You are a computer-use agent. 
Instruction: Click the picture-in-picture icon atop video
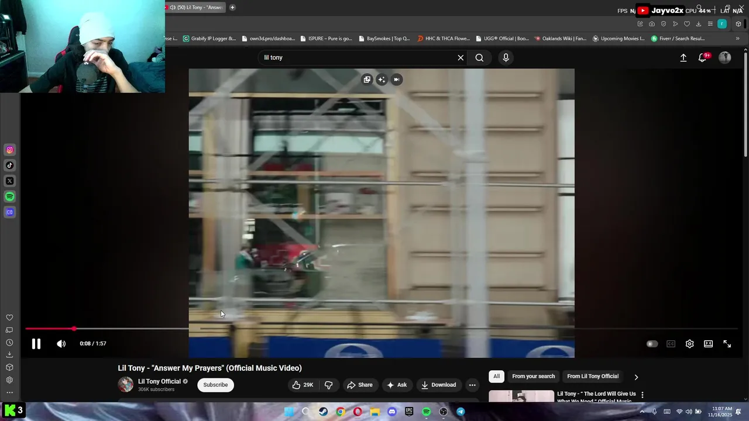tap(367, 80)
